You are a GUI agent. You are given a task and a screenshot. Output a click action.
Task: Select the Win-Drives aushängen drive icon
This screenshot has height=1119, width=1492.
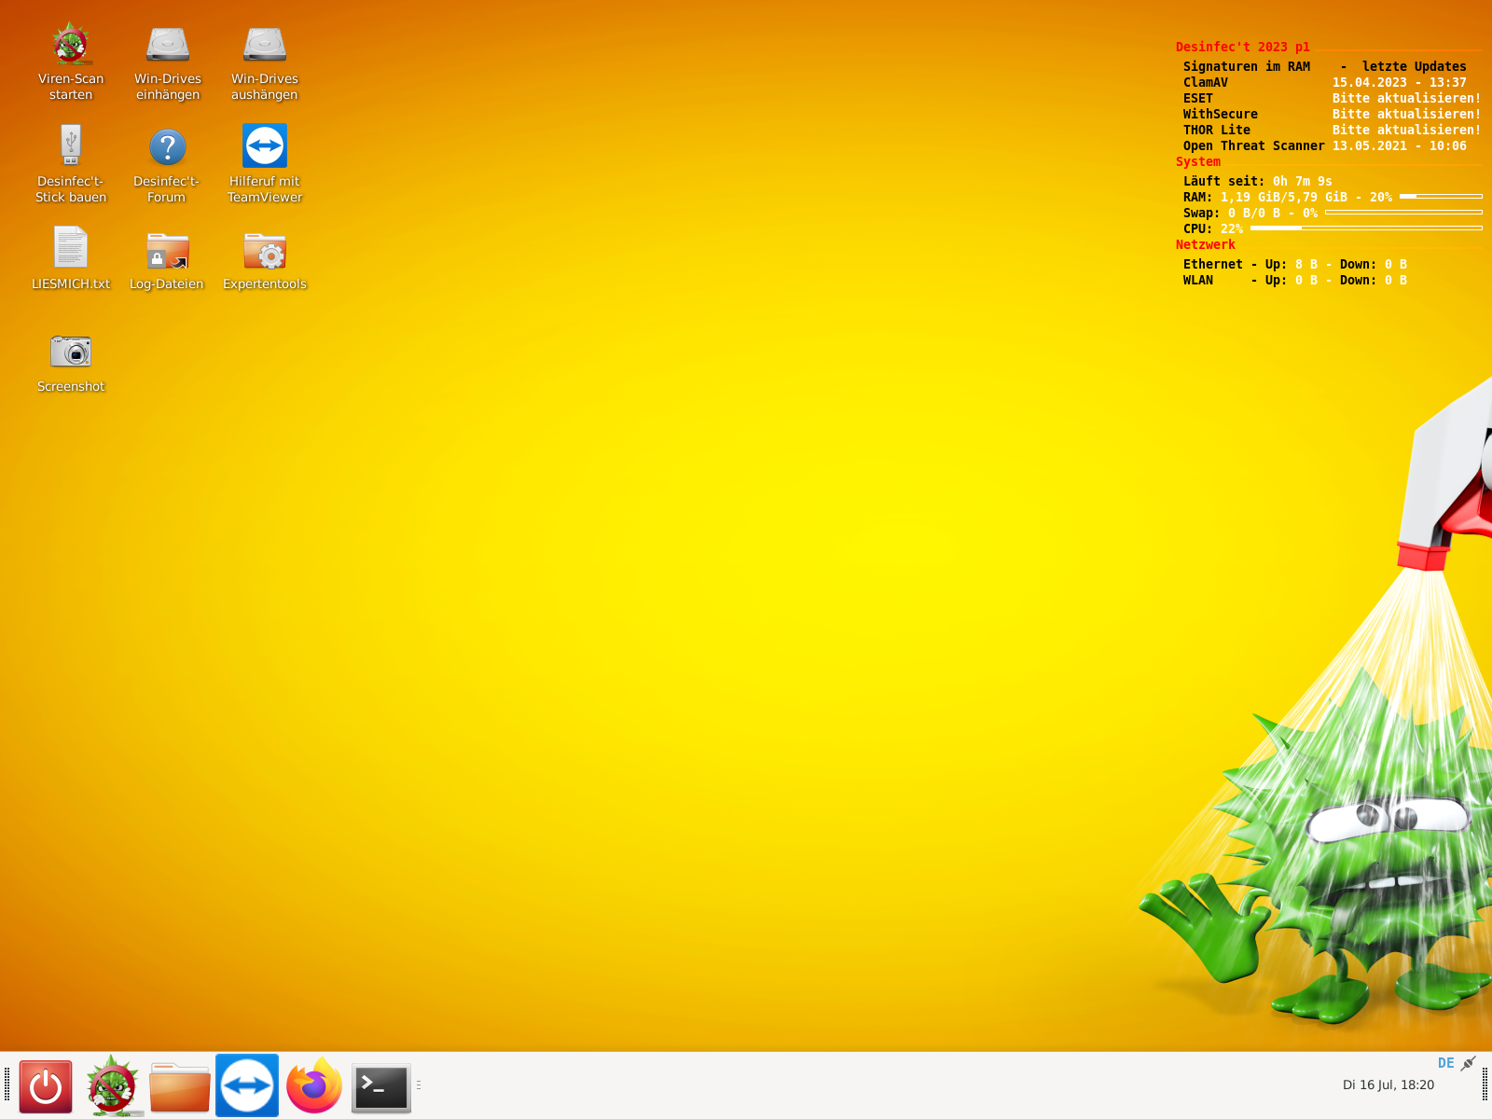(265, 46)
